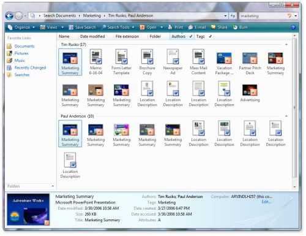Select the Memo 6-16-04 Word document
Image resolution: width=306 pixels, height=236 pixels.
pyautogui.click(x=95, y=62)
